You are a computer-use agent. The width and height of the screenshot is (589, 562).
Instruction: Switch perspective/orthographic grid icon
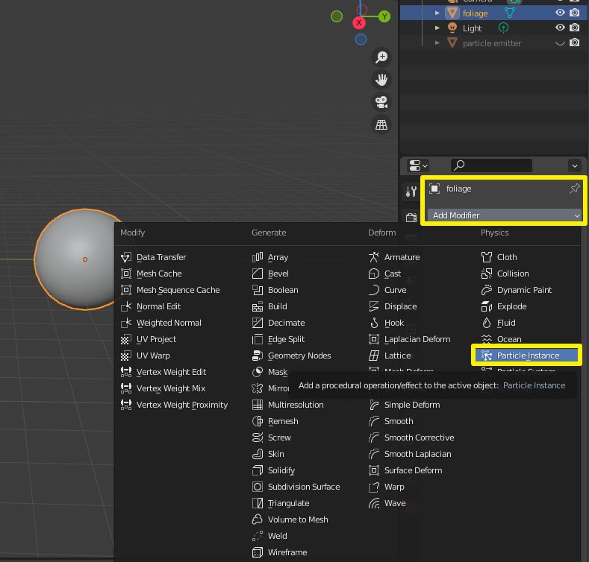pos(381,125)
